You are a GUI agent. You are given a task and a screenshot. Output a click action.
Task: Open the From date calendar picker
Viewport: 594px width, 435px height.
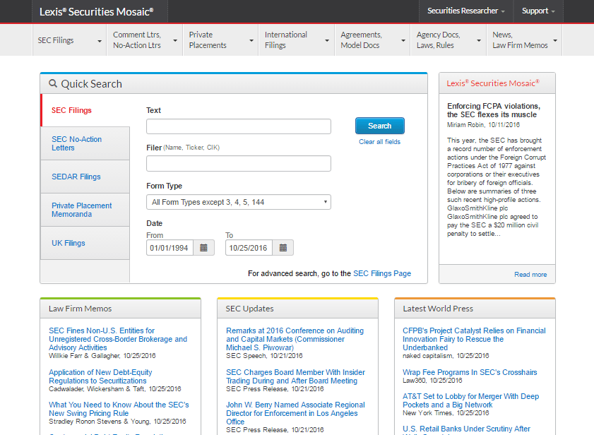tap(204, 248)
